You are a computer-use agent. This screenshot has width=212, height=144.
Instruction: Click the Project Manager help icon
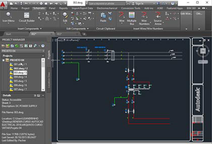click(43, 46)
